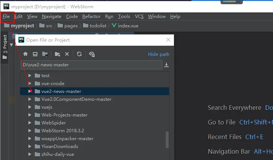Click the Refresh icon in dialog toolbar

pyautogui.click(x=79, y=54)
